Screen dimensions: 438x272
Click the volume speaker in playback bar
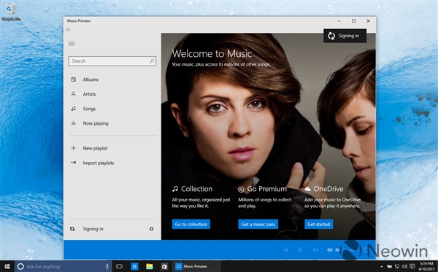point(330,249)
